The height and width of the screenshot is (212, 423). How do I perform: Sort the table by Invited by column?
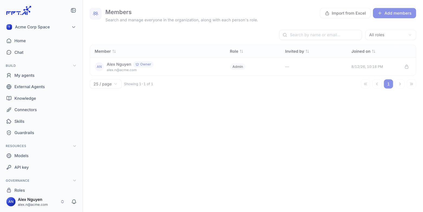[x=307, y=51]
